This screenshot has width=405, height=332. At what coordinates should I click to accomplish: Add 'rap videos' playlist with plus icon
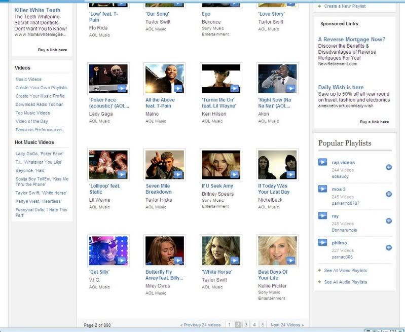click(x=389, y=167)
